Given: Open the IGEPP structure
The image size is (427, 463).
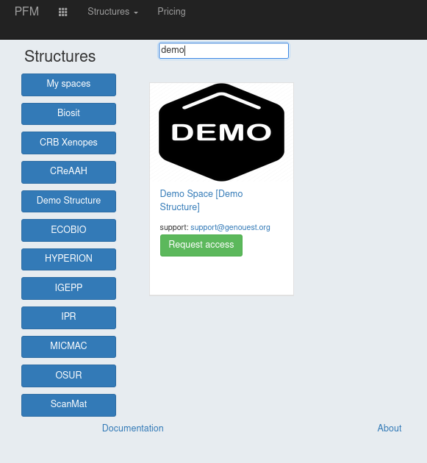Looking at the screenshot, I should 68,288.
